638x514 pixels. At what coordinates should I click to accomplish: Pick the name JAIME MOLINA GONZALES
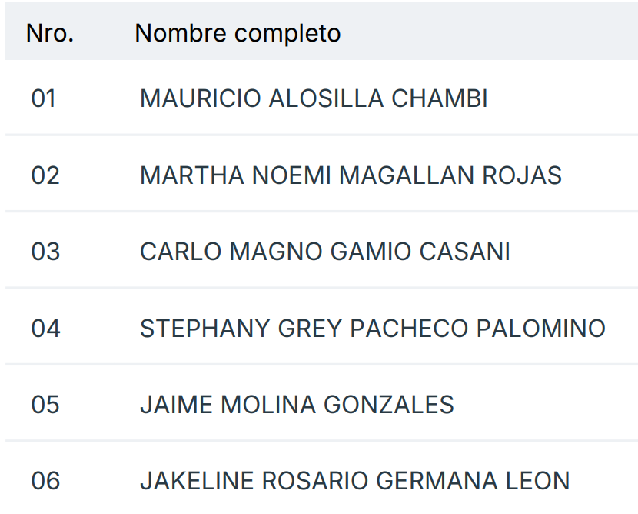297,405
